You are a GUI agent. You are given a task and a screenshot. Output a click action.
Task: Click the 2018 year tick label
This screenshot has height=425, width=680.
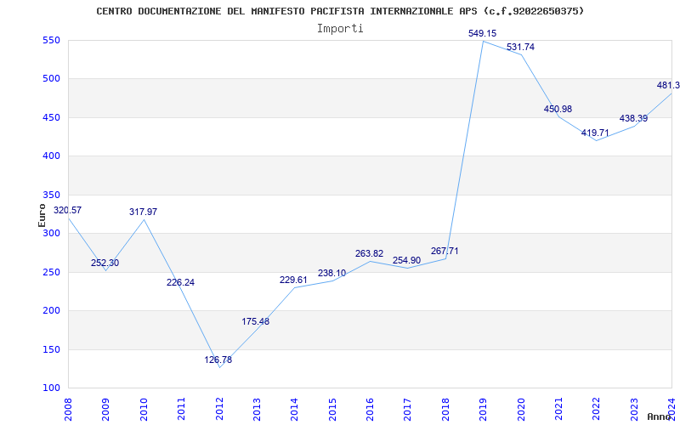pyautogui.click(x=445, y=409)
